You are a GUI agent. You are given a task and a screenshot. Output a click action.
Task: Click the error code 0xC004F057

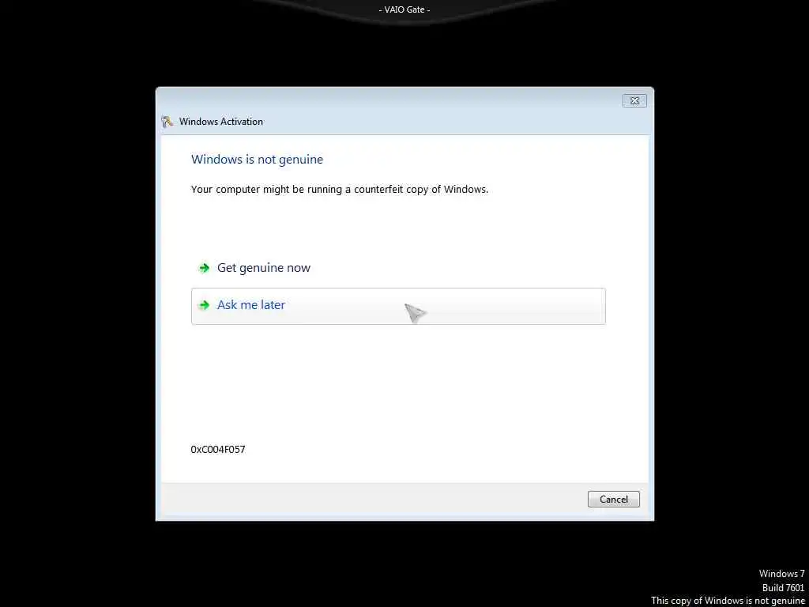218,450
